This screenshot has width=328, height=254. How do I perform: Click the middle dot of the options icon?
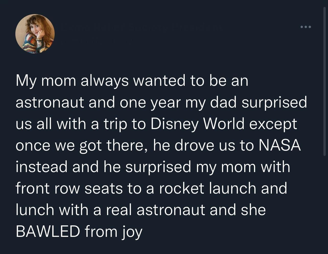click(306, 27)
